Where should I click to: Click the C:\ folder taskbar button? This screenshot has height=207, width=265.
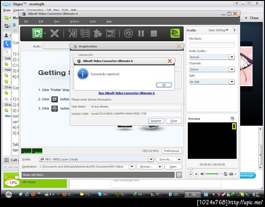[86, 194]
